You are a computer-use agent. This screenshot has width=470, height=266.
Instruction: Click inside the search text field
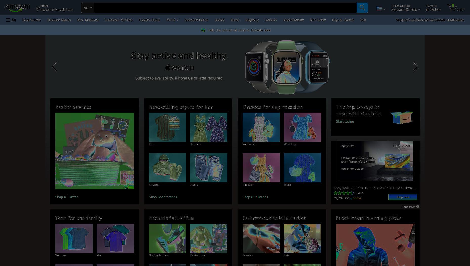point(225,8)
